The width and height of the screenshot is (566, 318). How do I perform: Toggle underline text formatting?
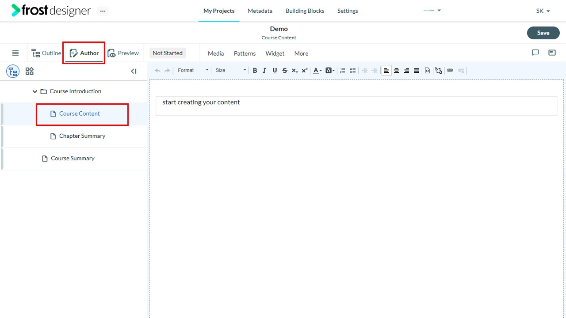[275, 71]
